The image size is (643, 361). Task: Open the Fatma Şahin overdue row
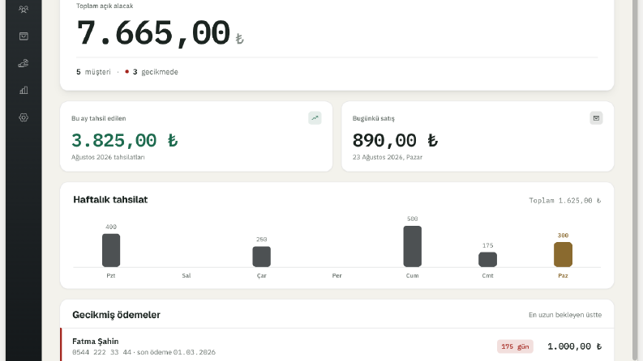coord(337,345)
